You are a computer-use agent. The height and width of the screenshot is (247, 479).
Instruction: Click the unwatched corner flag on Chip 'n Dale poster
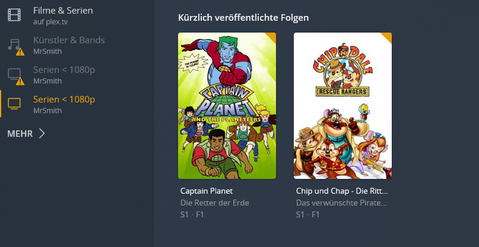pyautogui.click(x=388, y=37)
